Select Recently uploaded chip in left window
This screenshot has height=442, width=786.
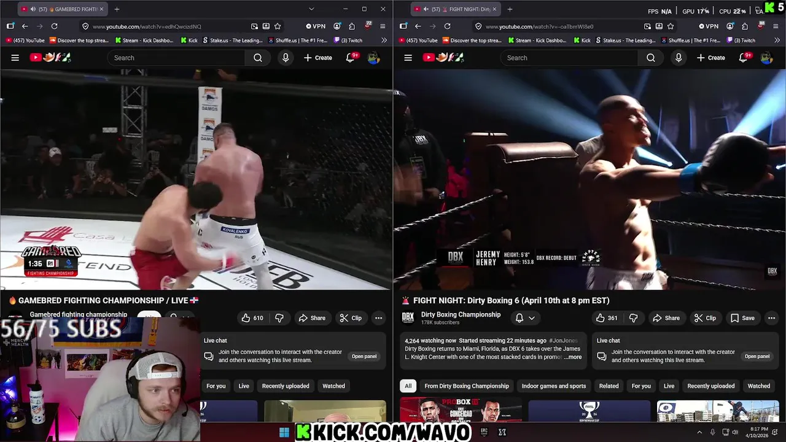286,386
